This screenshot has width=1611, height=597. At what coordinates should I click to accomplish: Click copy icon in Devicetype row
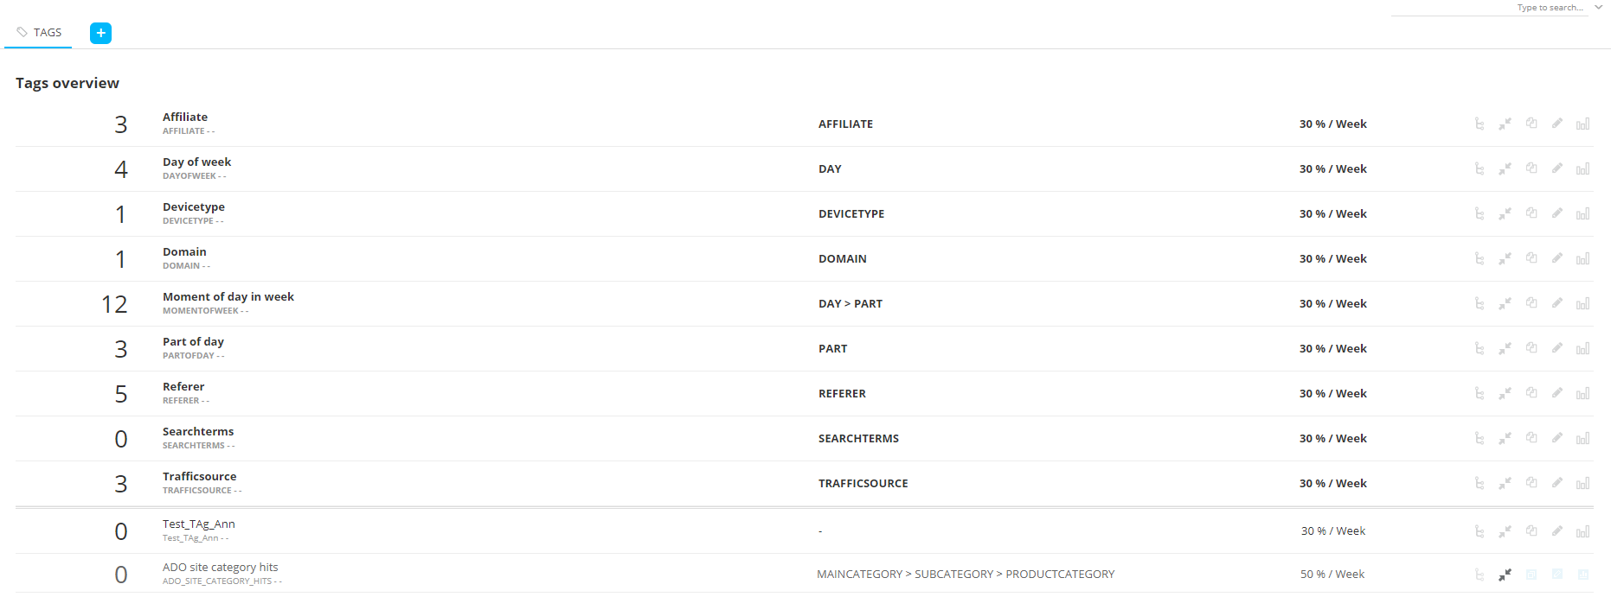pos(1531,213)
